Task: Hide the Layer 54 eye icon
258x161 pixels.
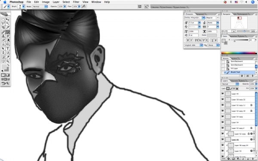Action: 223,122
